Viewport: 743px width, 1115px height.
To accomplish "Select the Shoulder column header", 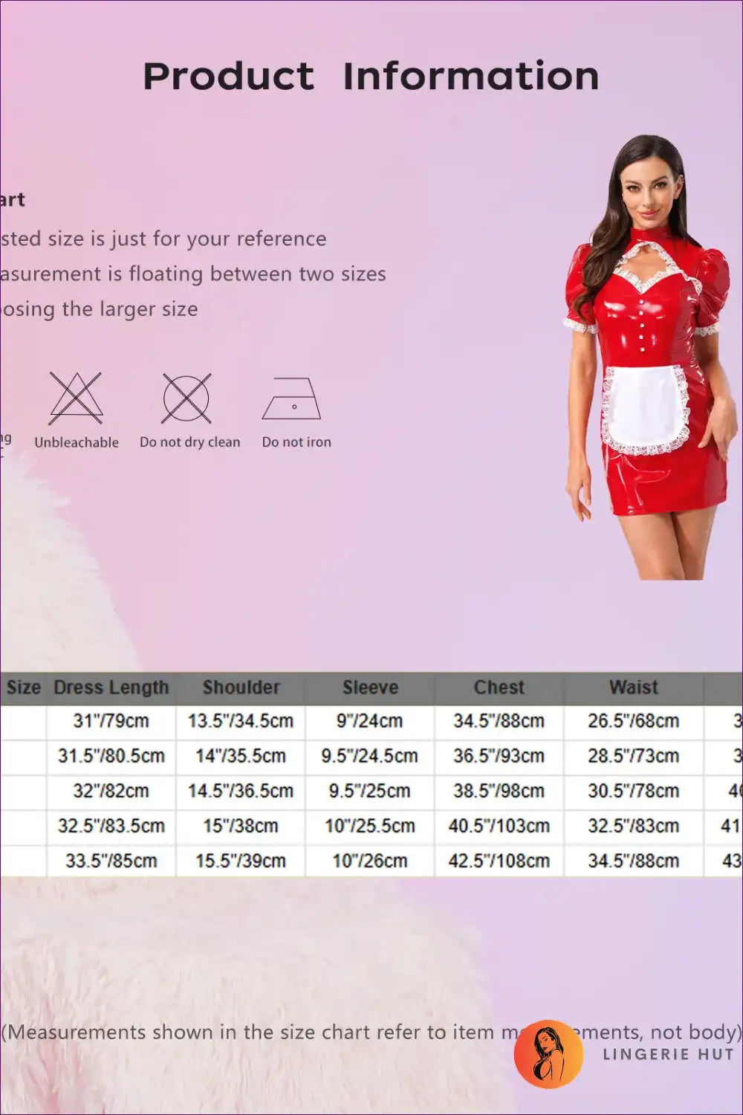I will click(x=241, y=688).
